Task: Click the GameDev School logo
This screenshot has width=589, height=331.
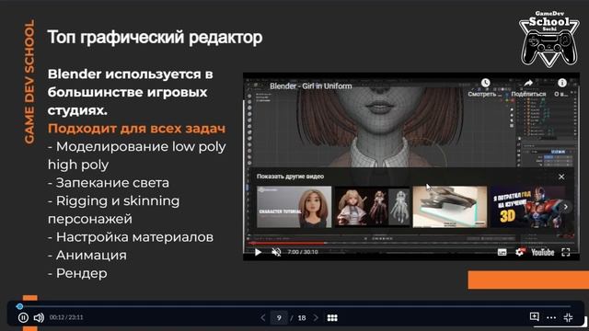Action: [549, 39]
